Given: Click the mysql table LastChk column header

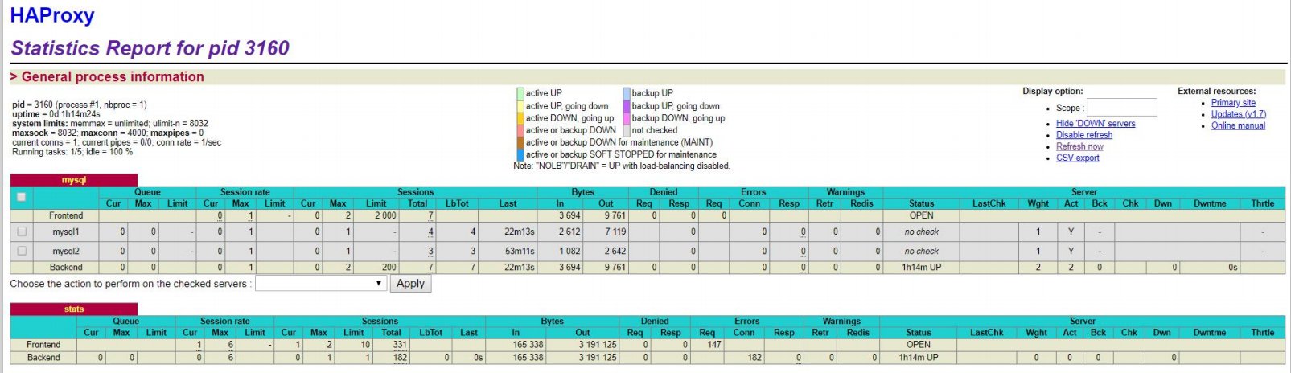Looking at the screenshot, I should tap(989, 203).
